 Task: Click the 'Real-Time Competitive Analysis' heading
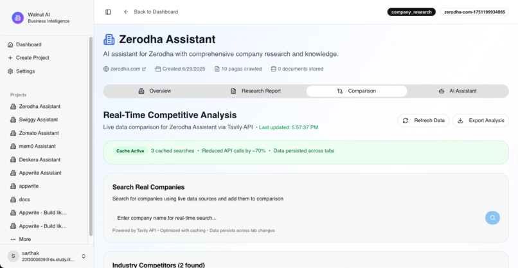170,115
